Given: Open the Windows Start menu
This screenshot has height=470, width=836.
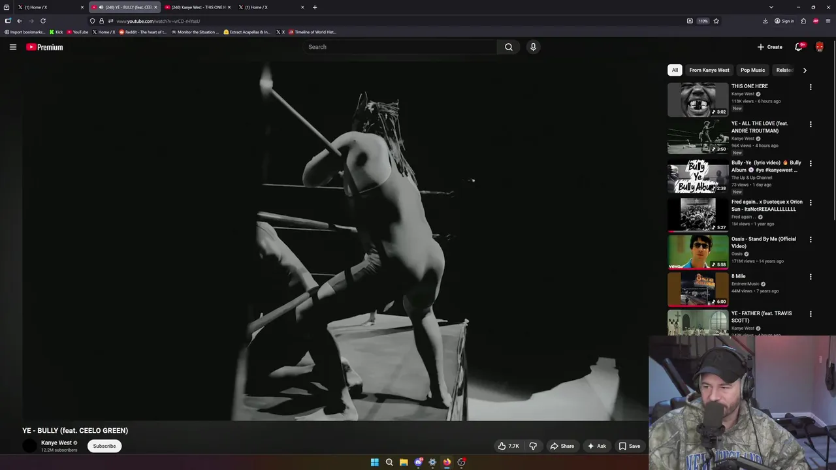Looking at the screenshot, I should [x=375, y=462].
